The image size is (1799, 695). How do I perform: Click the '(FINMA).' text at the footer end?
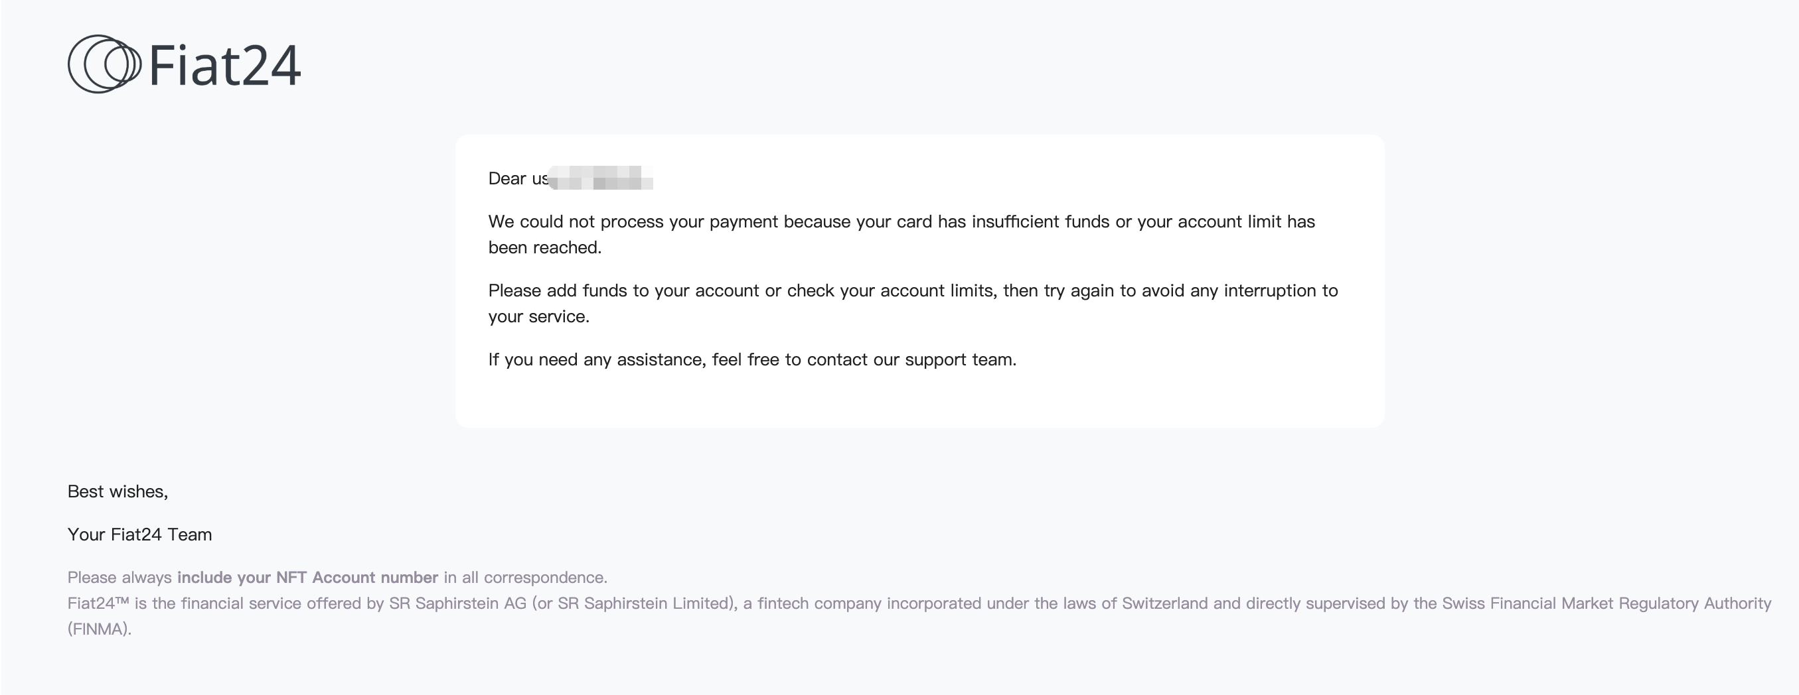pos(99,629)
